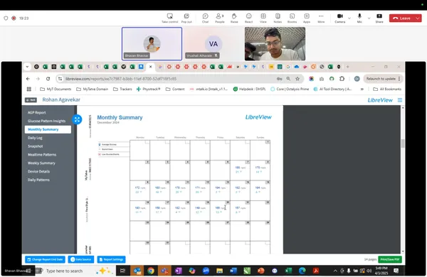This screenshot has width=427, height=277.
Task: Open the Leave button dropdown arrow
Action: tap(418, 18)
